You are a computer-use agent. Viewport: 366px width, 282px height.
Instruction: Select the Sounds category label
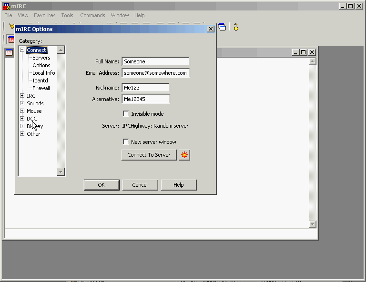coord(35,103)
